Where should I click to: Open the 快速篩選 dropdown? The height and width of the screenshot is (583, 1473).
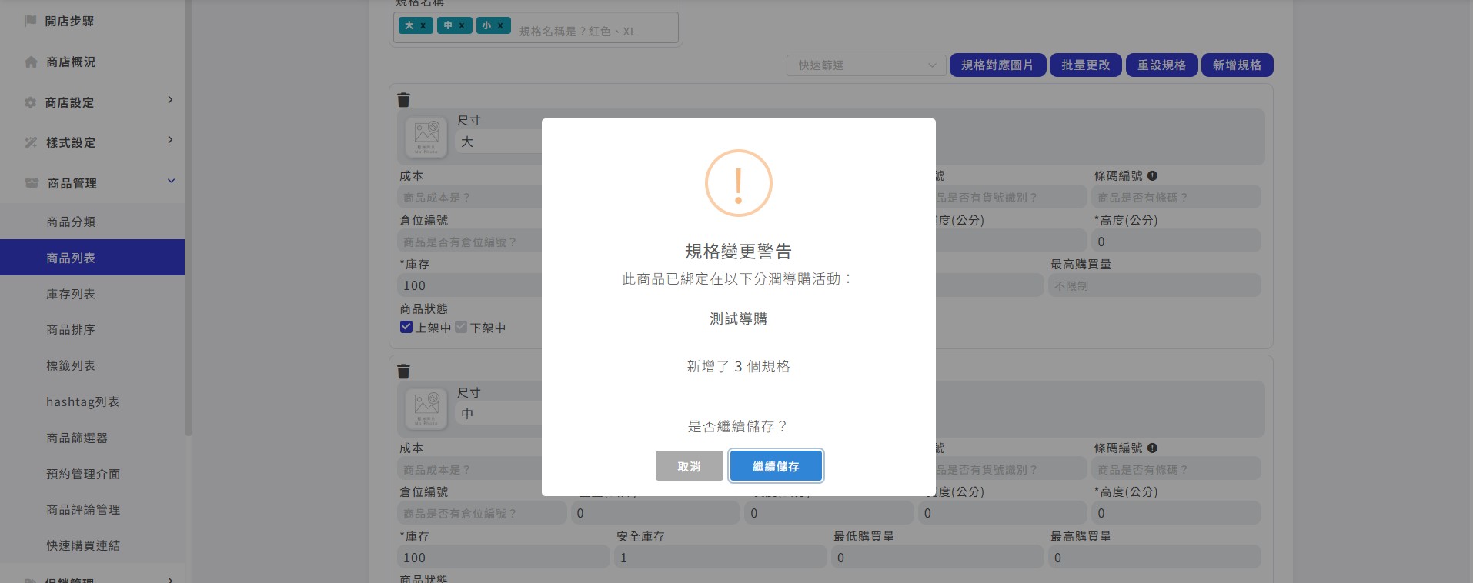(x=866, y=65)
